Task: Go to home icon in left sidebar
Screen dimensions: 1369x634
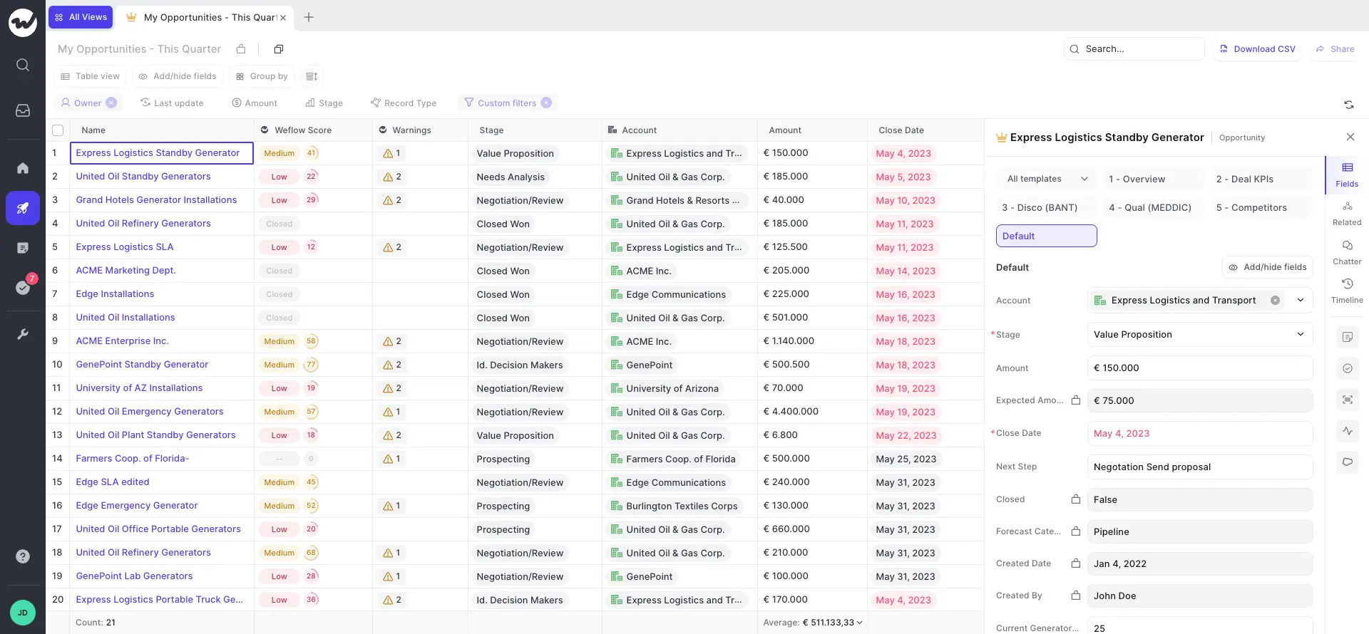Action: [x=23, y=168]
